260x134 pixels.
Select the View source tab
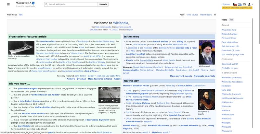pyautogui.click(x=192, y=15)
